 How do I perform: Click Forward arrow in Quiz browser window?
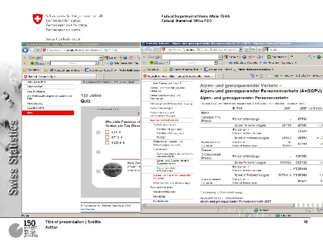click(32, 50)
